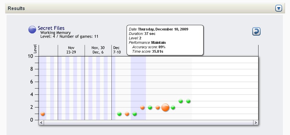Click the blue return arrow icon
Image resolution: width=290 pixels, height=135 pixels.
(256, 31)
